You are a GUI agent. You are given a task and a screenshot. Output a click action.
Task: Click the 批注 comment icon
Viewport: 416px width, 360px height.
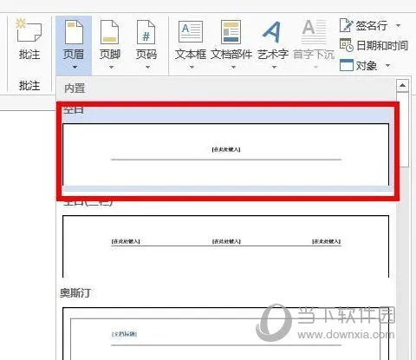[29, 30]
